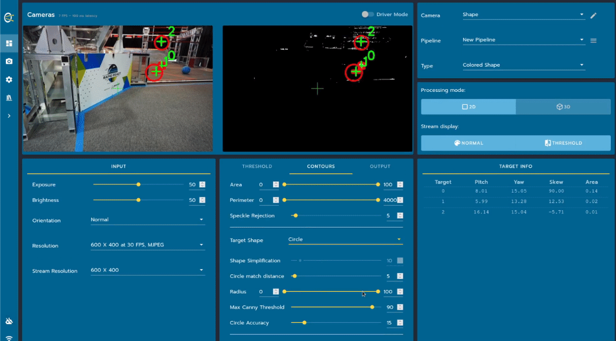Click the pencil icon to rename the camera
Image resolution: width=616 pixels, height=341 pixels.
click(593, 16)
